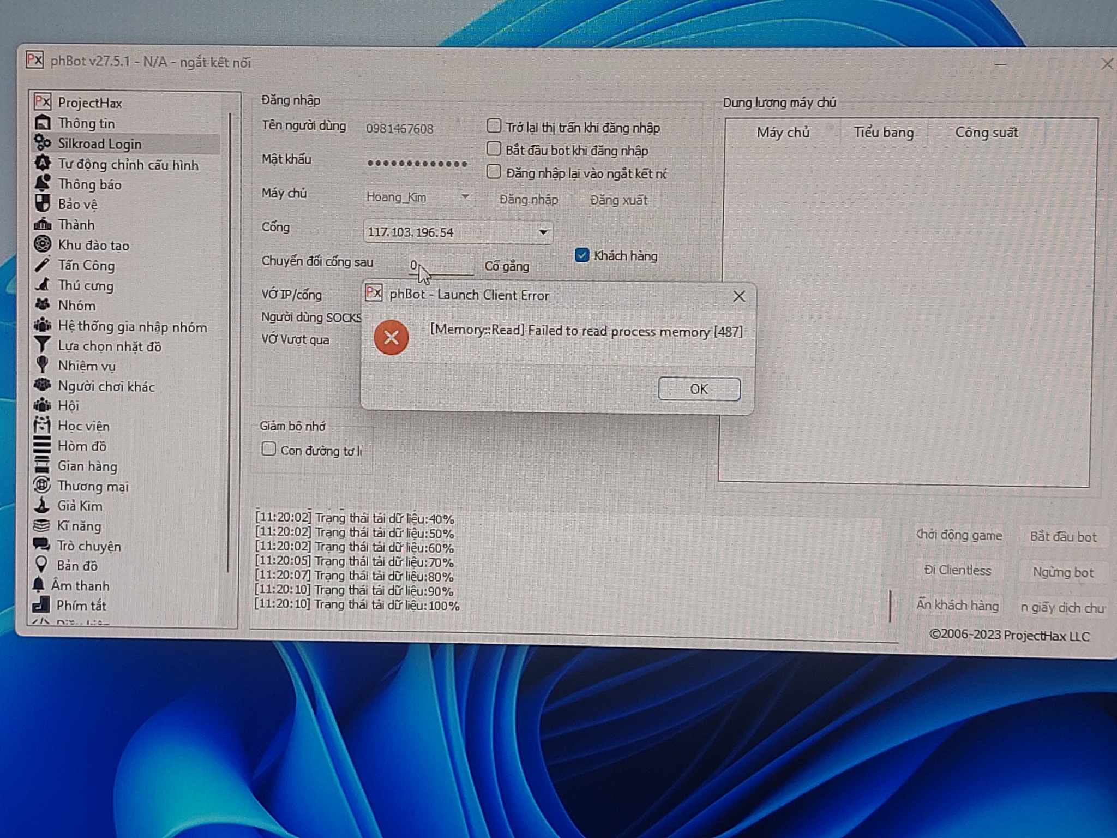Open Bản đồ map pin icon
This screenshot has width=1117, height=838.
click(x=41, y=565)
